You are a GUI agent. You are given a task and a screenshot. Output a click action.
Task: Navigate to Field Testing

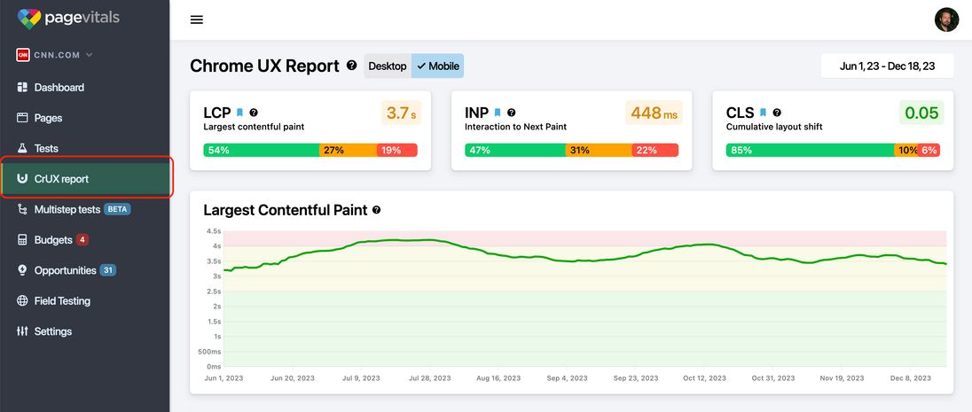(x=62, y=301)
